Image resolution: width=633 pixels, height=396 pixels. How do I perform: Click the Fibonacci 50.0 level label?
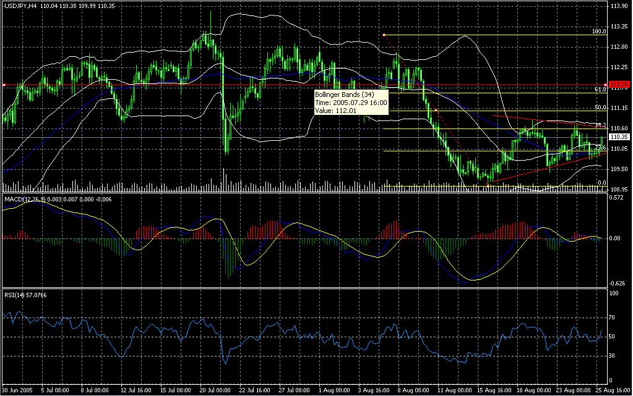click(x=601, y=107)
